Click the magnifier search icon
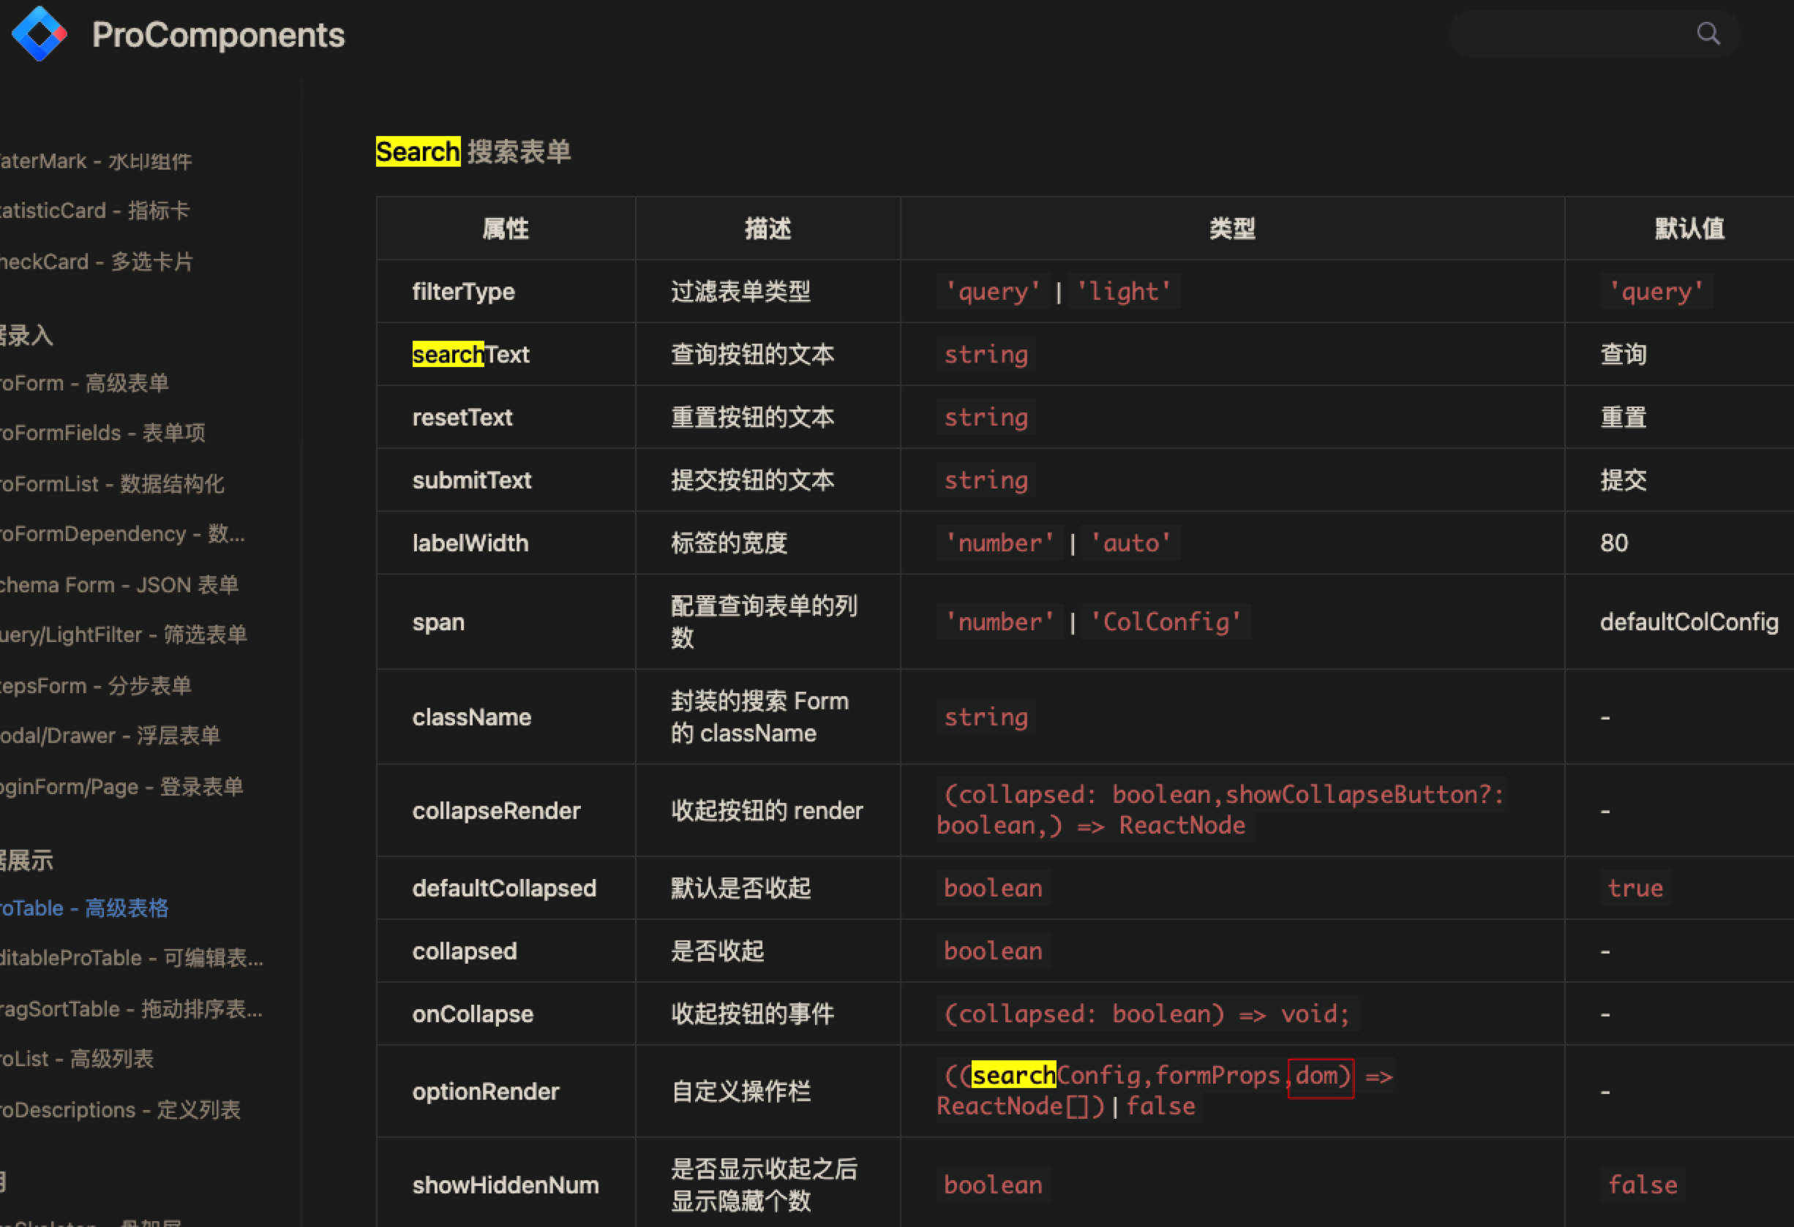 click(1708, 33)
